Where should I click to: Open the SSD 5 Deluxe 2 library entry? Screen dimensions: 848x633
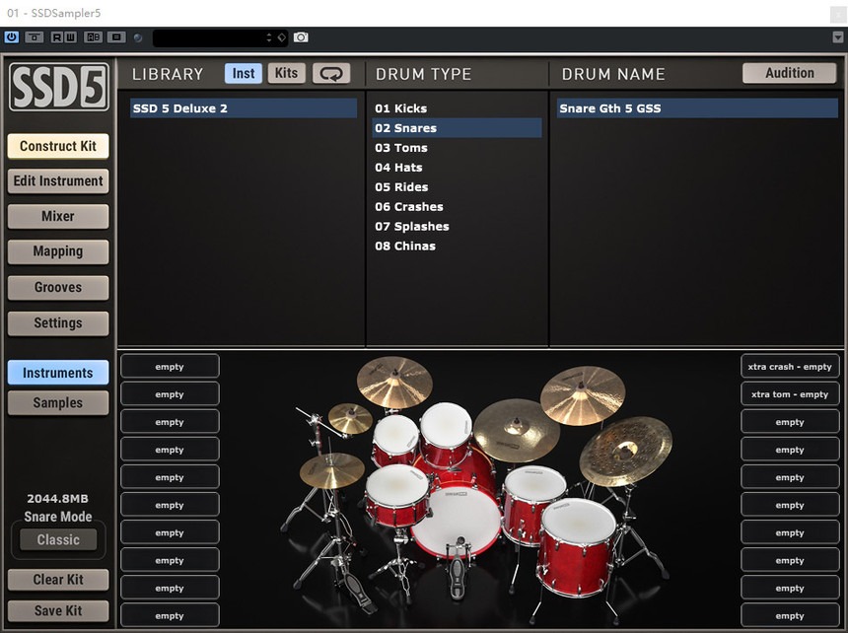pos(243,107)
